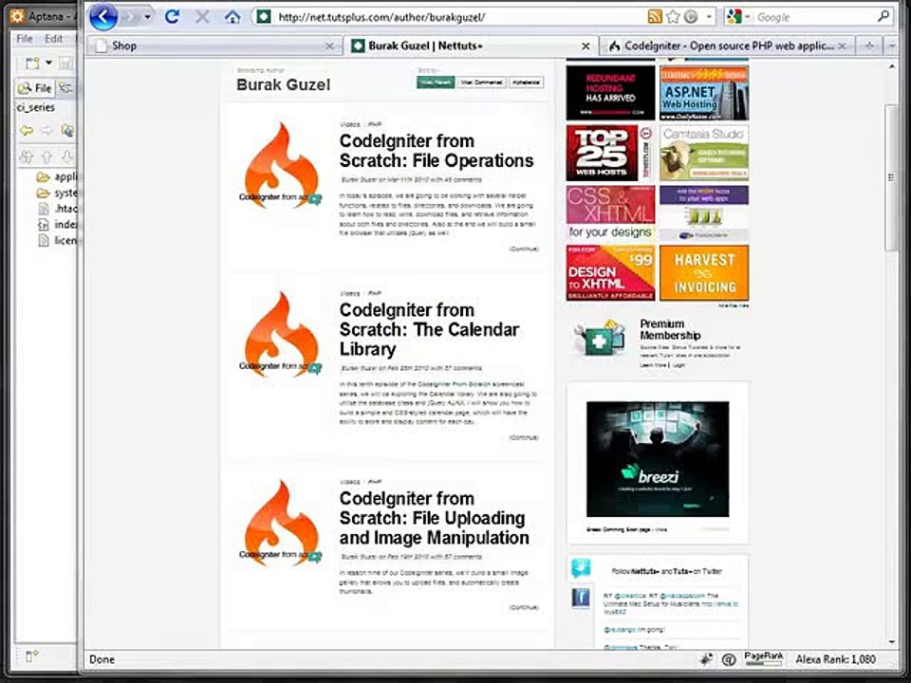Open the ASP.NET Web Hosting ad
Image resolution: width=911 pixels, height=683 pixels.
pyautogui.click(x=704, y=93)
